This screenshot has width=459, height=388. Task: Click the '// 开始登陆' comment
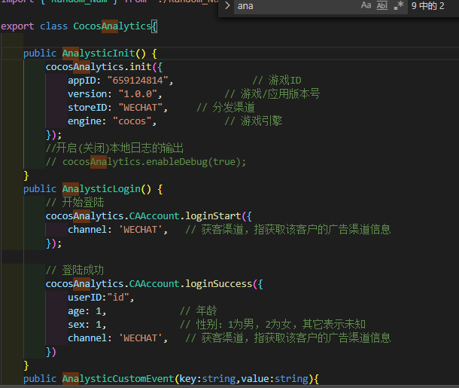click(74, 202)
